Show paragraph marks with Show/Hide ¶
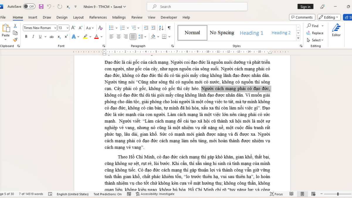The height and width of the screenshot is (198, 352). 169,28
